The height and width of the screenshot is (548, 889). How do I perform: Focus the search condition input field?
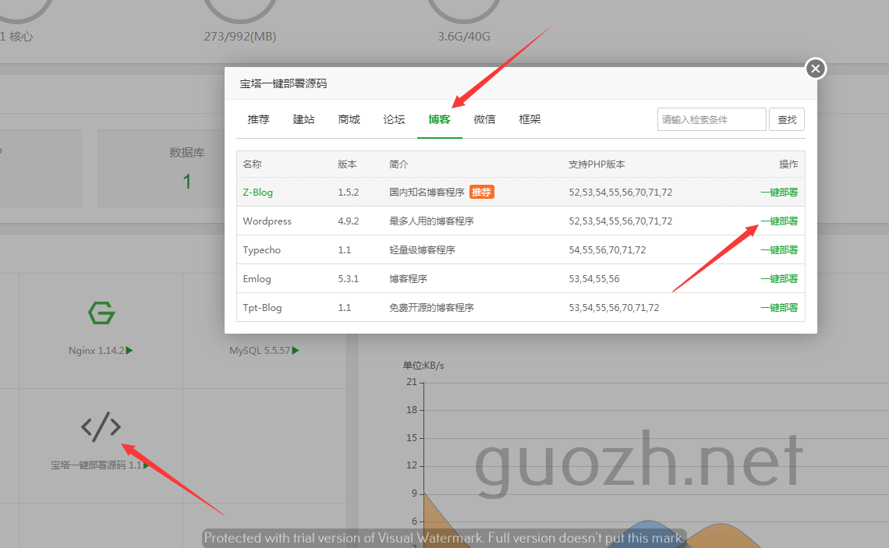click(711, 119)
